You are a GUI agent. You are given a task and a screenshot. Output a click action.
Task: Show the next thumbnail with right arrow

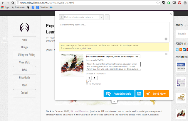tap(95, 78)
